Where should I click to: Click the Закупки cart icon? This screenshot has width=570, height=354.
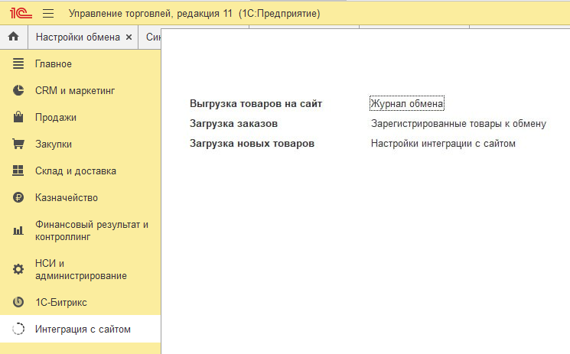pos(18,144)
